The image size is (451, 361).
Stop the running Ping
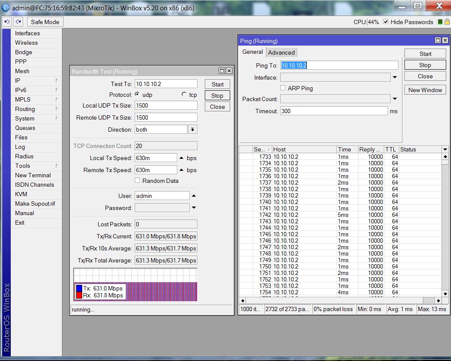pyautogui.click(x=425, y=65)
